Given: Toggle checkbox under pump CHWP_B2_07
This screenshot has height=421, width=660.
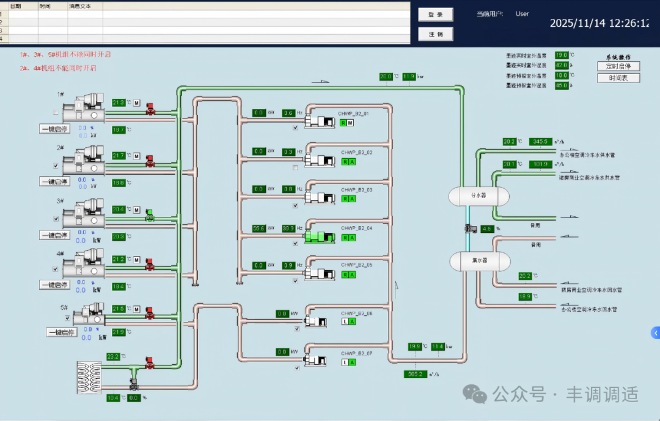Looking at the screenshot, I should click(x=297, y=368).
